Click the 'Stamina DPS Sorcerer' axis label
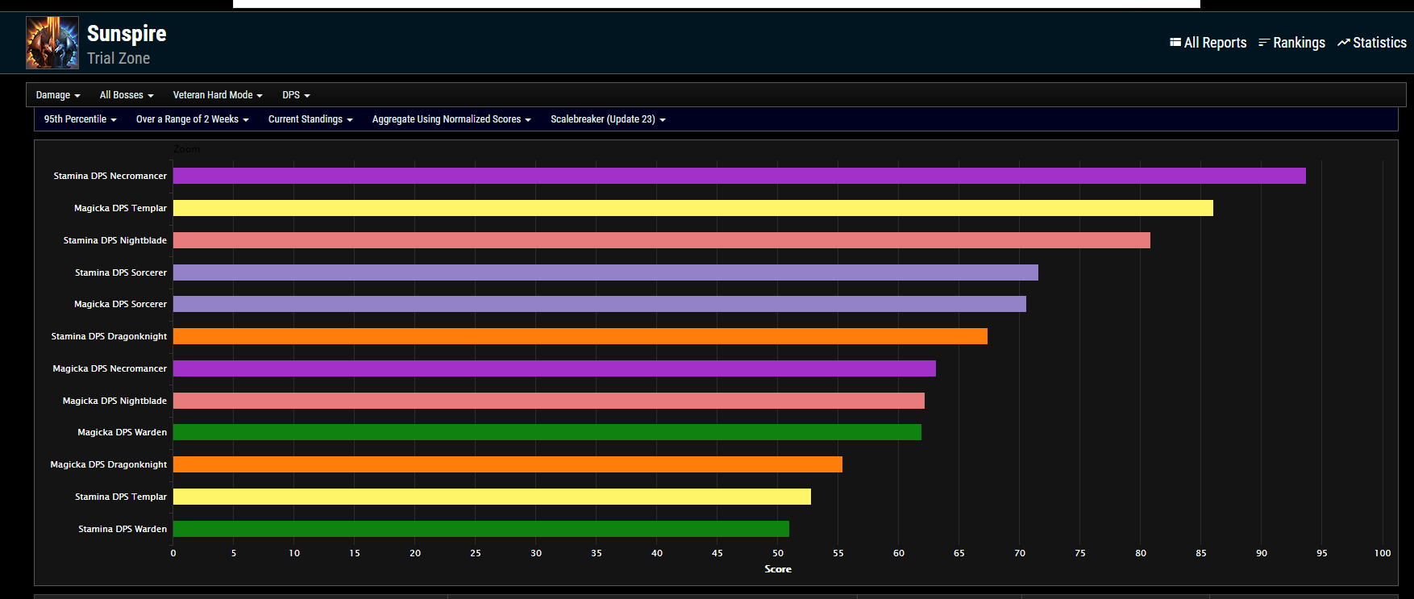Viewport: 1414px width, 599px height. point(121,272)
